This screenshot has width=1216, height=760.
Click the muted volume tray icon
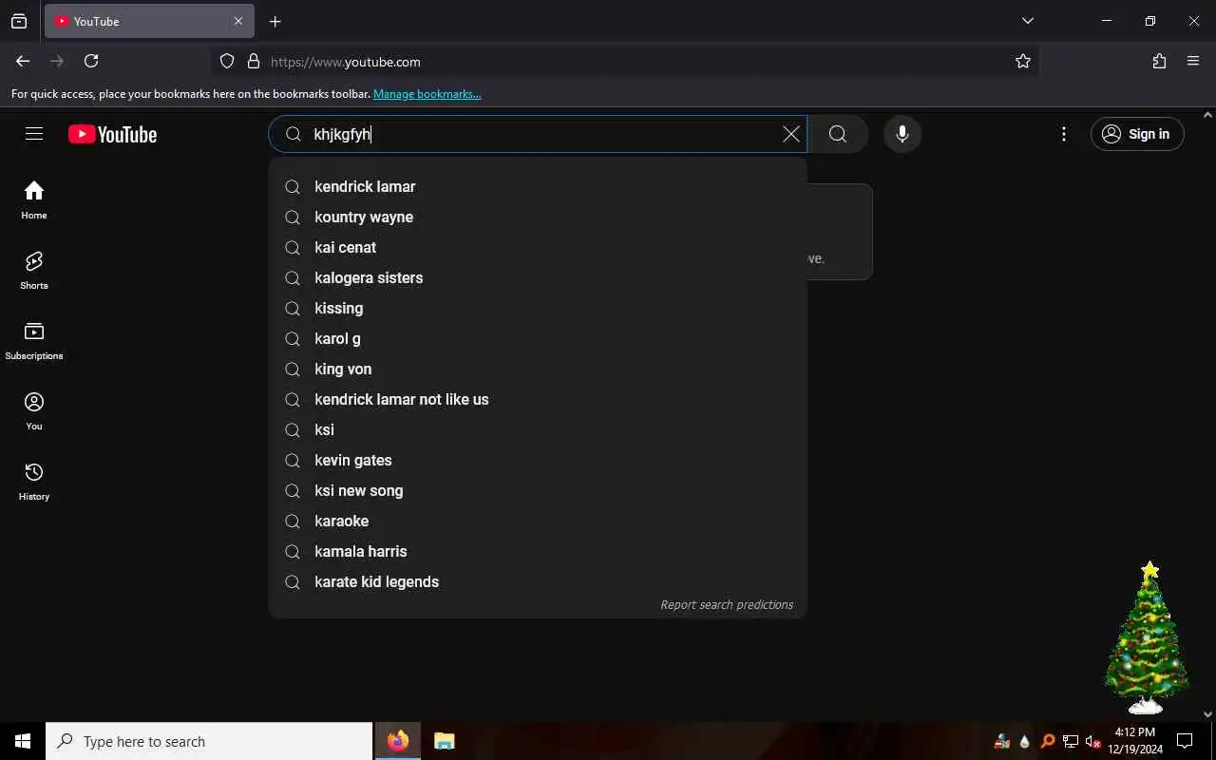[x=1092, y=741]
